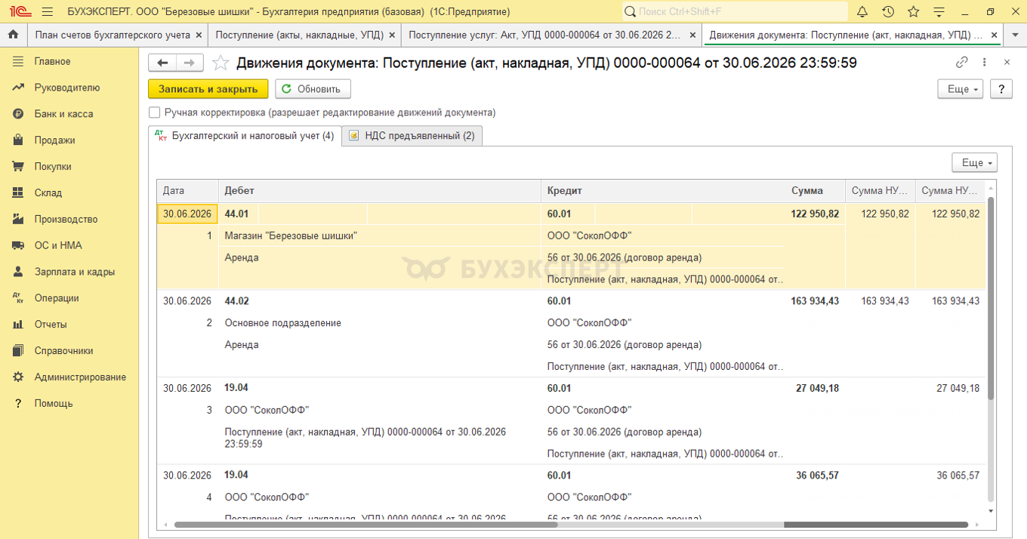The height and width of the screenshot is (539, 1027).
Task: Open favorites star in title bar
Action: pyautogui.click(x=913, y=11)
